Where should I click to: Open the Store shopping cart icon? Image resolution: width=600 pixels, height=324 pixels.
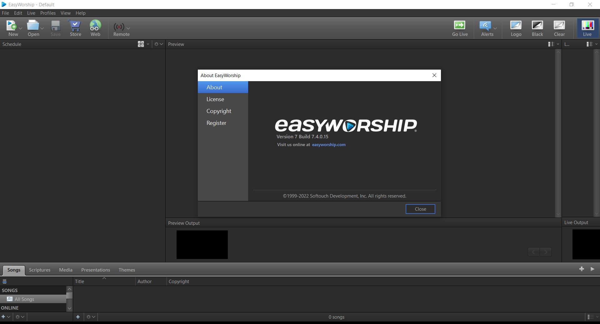[75, 25]
